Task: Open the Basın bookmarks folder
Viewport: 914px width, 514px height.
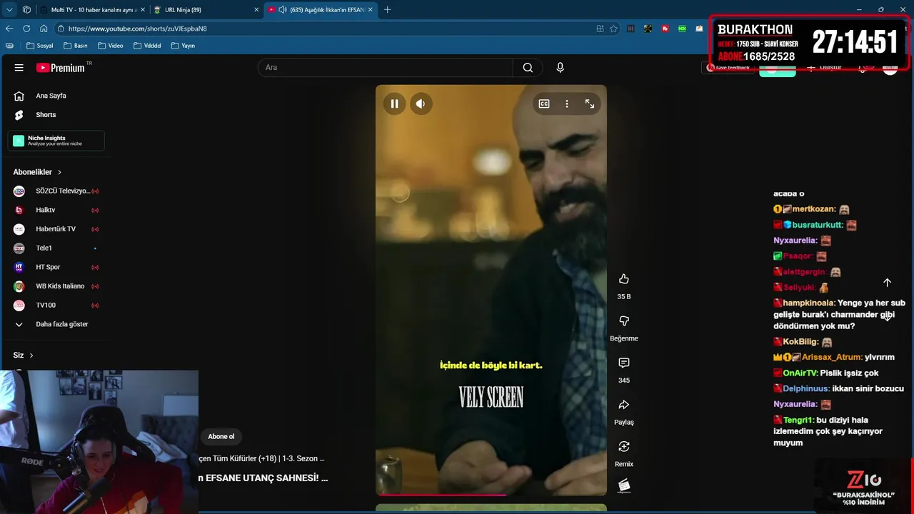Action: point(75,46)
